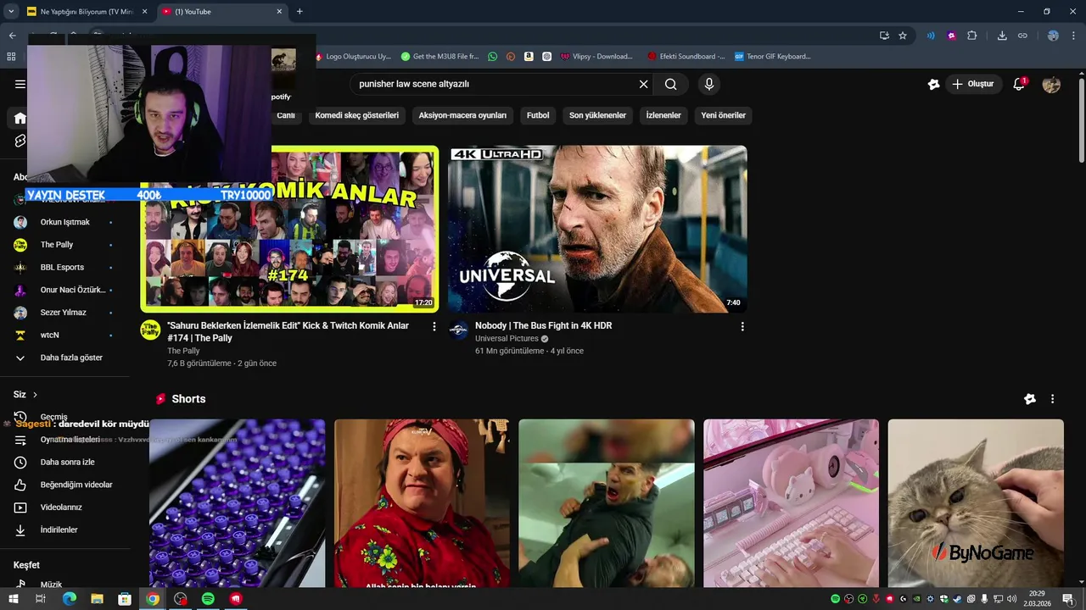
Task: Expand Daha fazla göster in subscriptions
Action: click(x=64, y=358)
